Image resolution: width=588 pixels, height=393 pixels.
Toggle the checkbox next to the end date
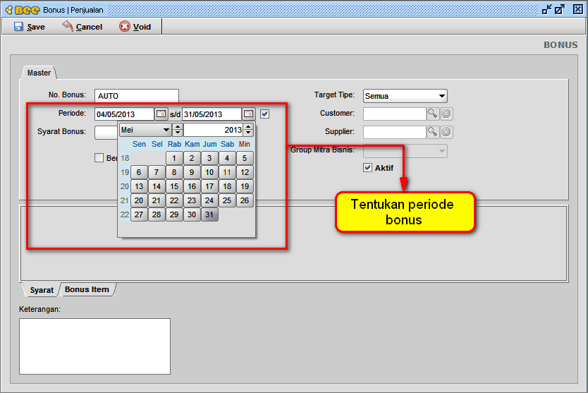coord(265,114)
